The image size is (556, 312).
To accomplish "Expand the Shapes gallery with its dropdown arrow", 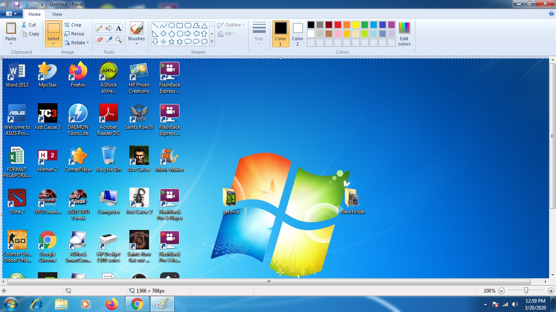I will [212, 41].
